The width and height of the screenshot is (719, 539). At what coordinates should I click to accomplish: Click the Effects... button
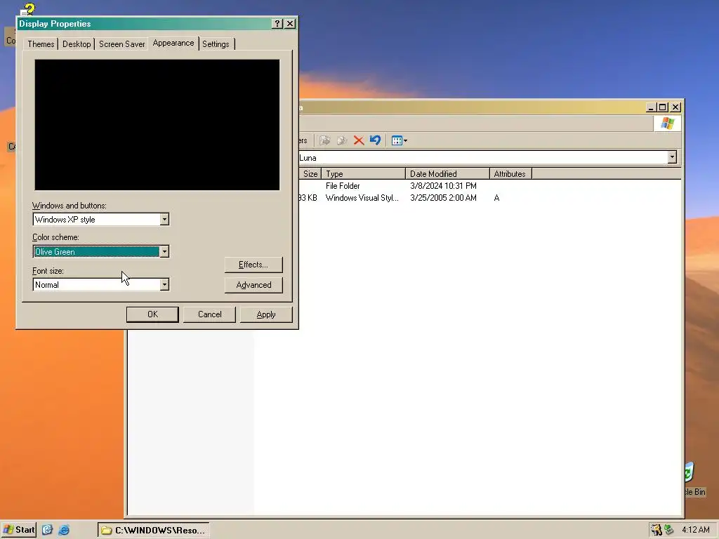point(253,265)
